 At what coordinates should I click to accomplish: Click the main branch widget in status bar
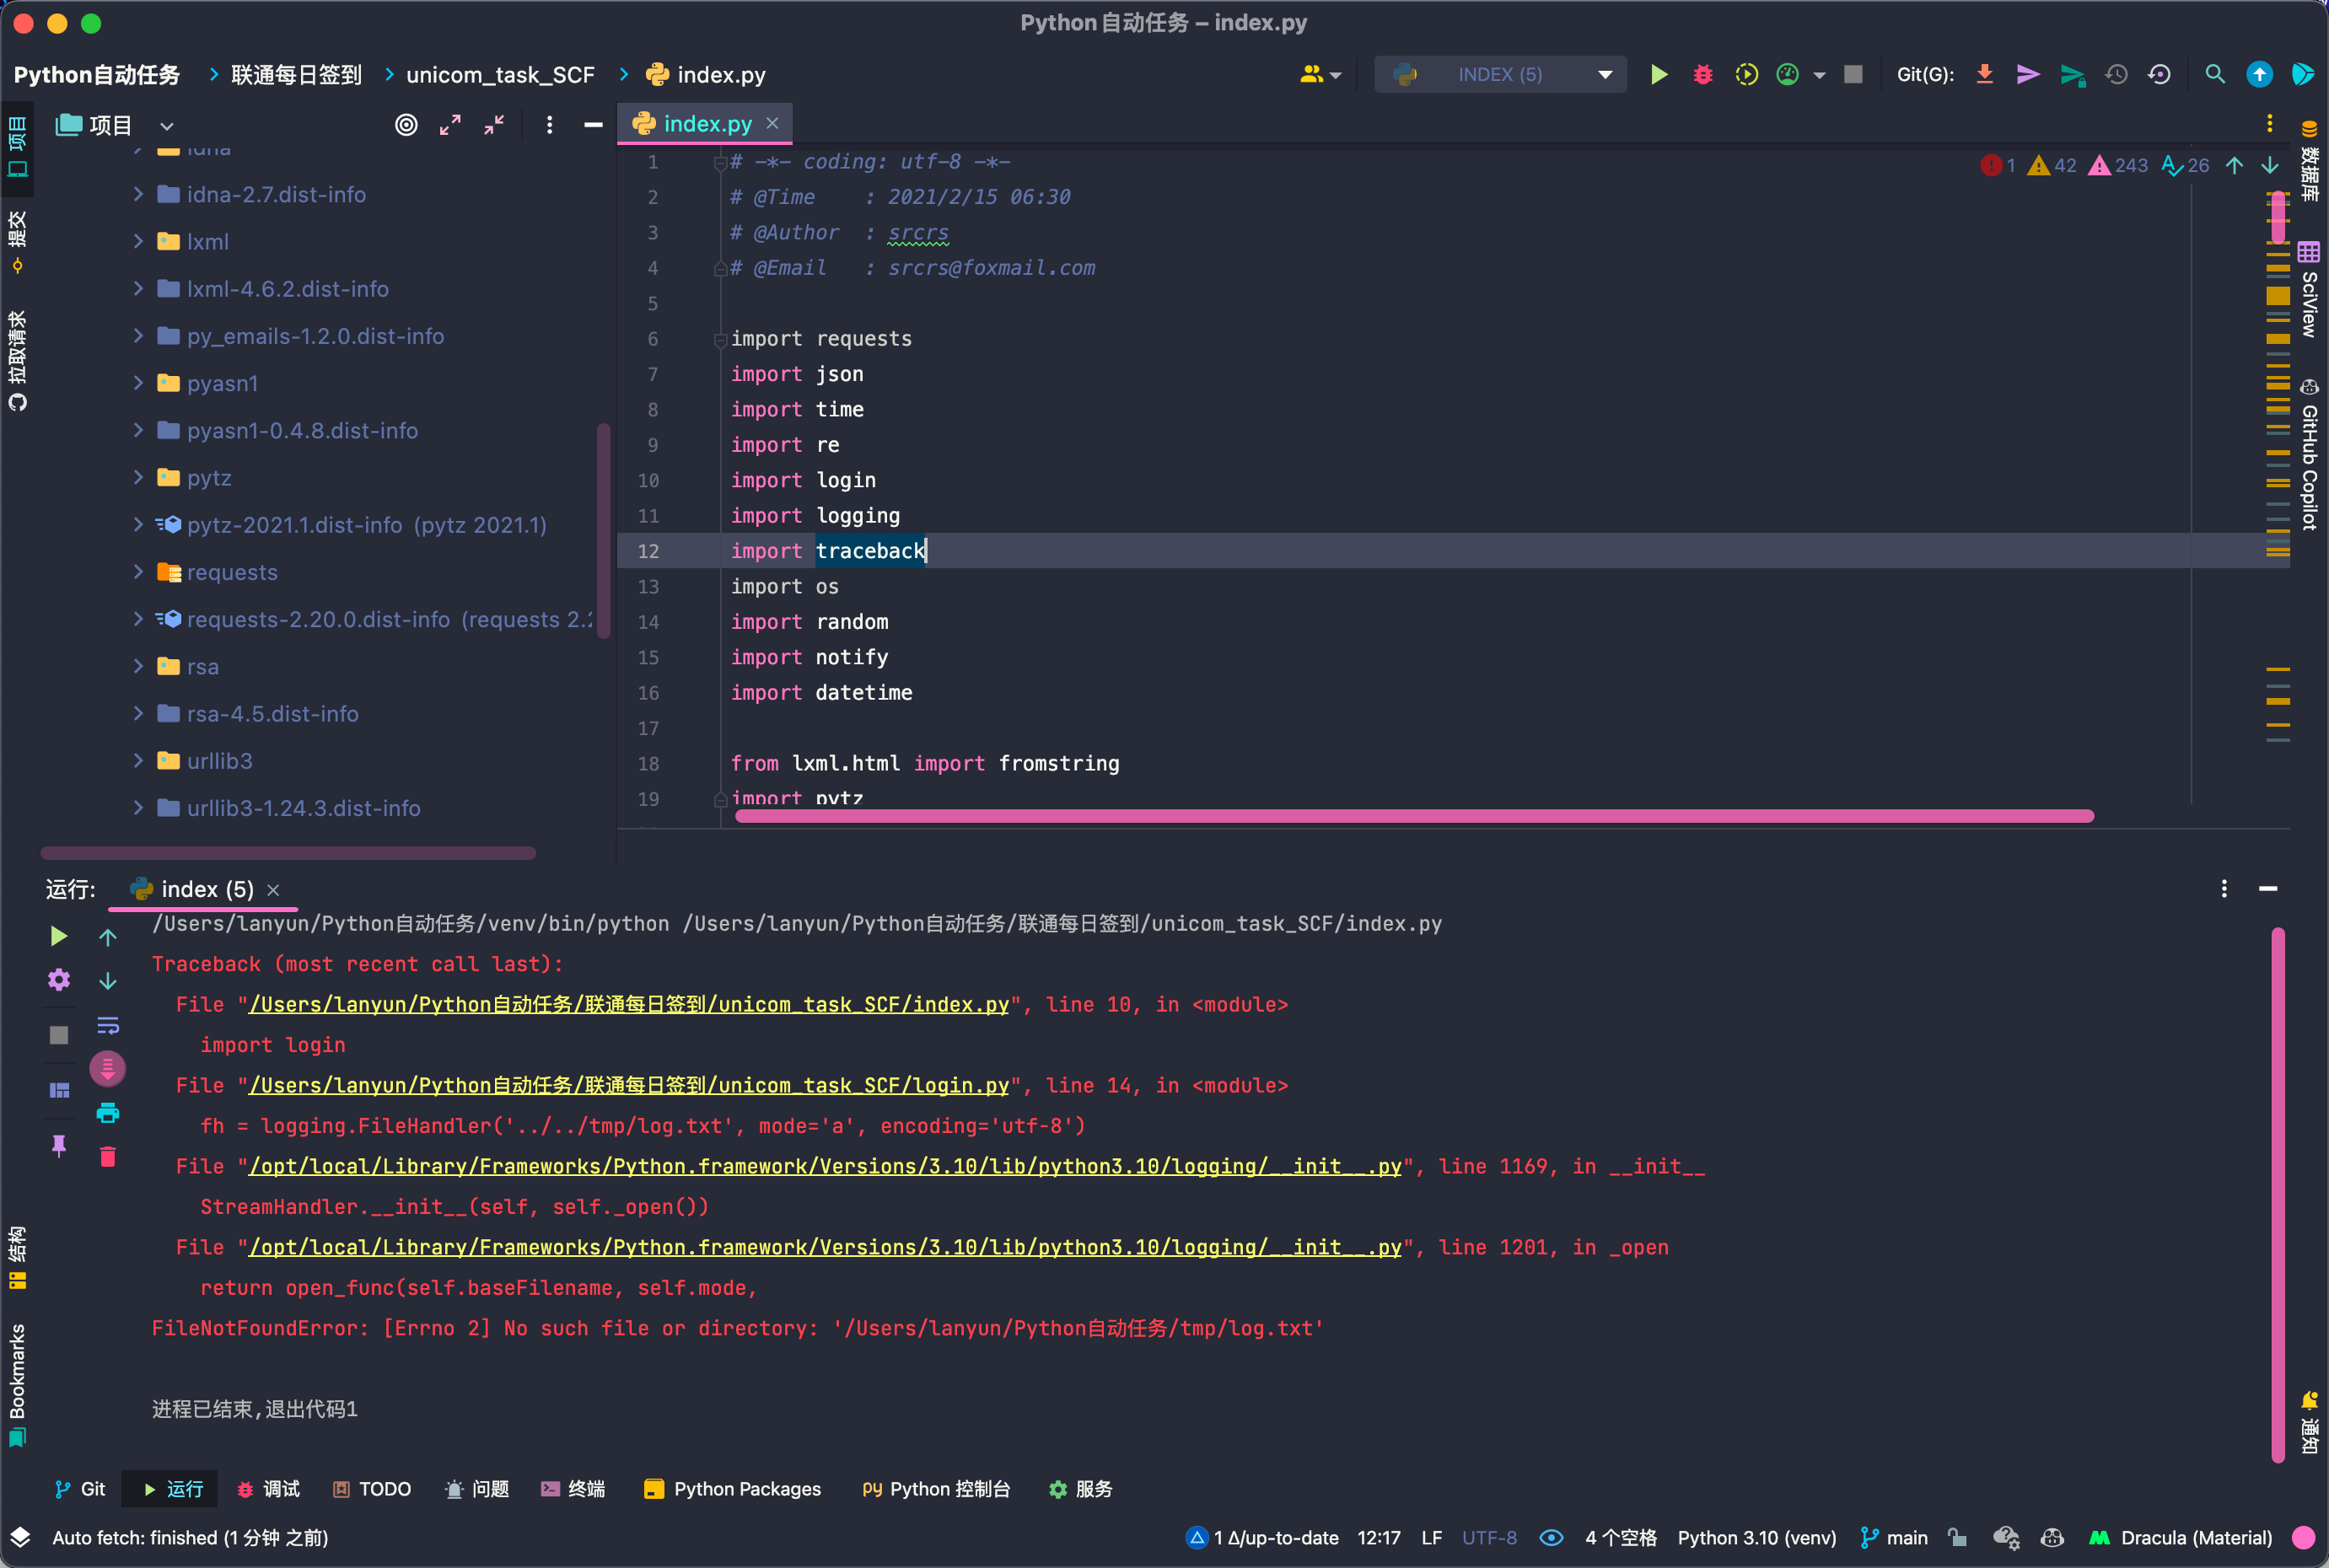(1894, 1538)
